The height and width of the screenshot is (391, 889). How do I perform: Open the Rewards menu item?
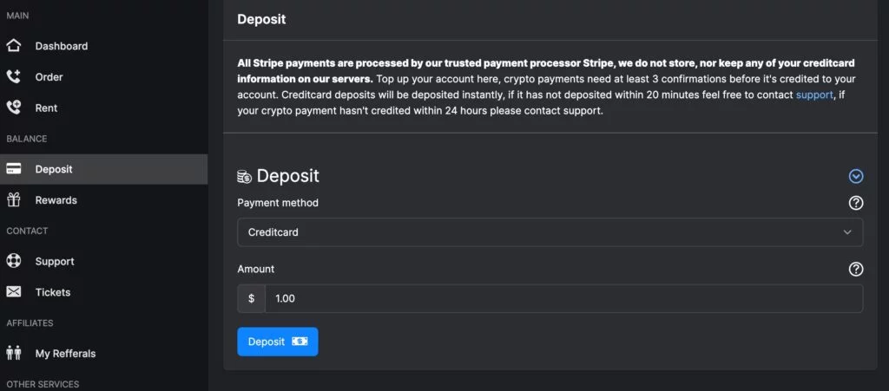point(56,200)
